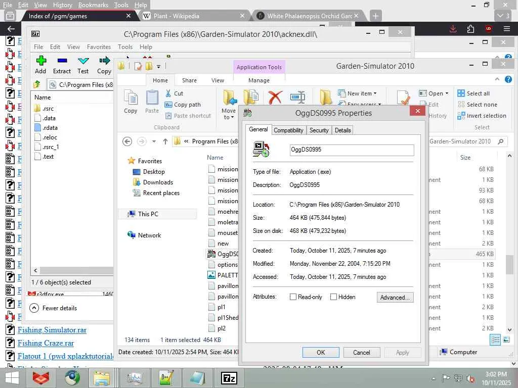Open recent locations dropdown in Explorer
The image size is (518, 388).
(x=154, y=141)
